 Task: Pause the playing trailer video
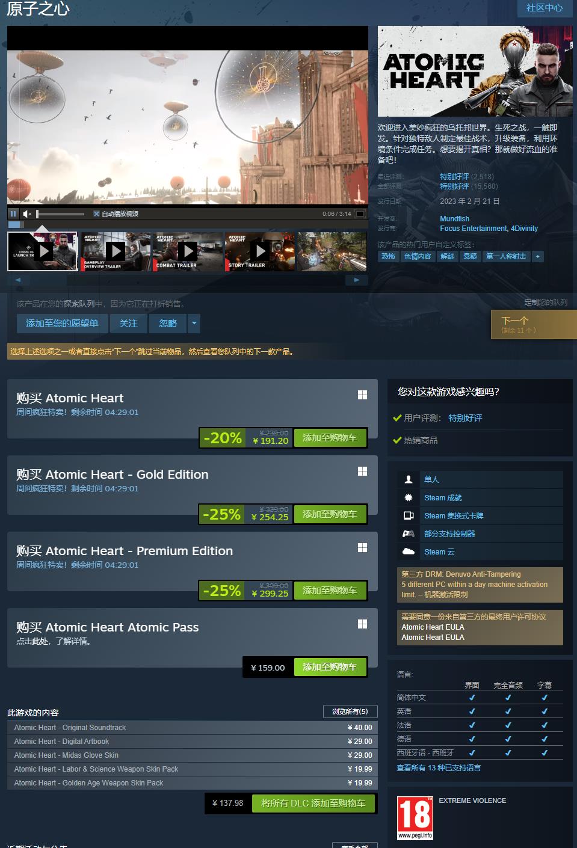13,214
